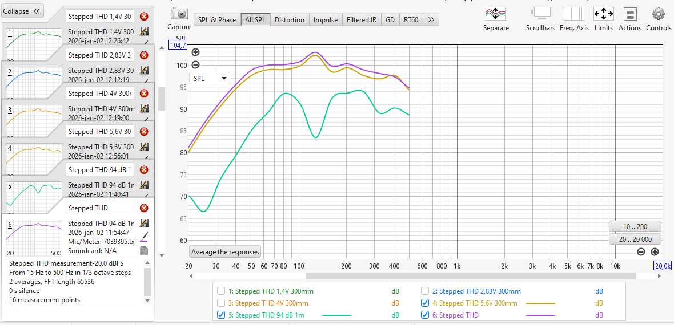The image size is (674, 325).
Task: Change measurement 6 trace colour with pencil icon
Action: point(145,237)
